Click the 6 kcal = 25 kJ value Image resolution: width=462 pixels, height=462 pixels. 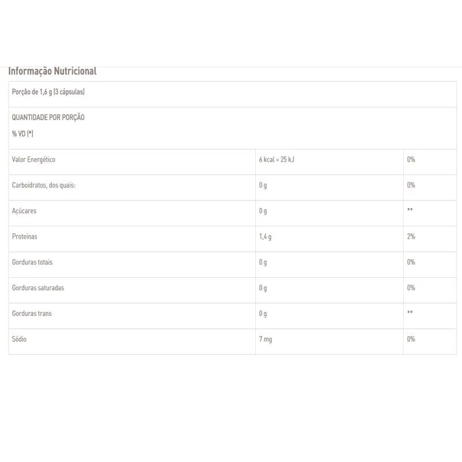[x=277, y=159]
